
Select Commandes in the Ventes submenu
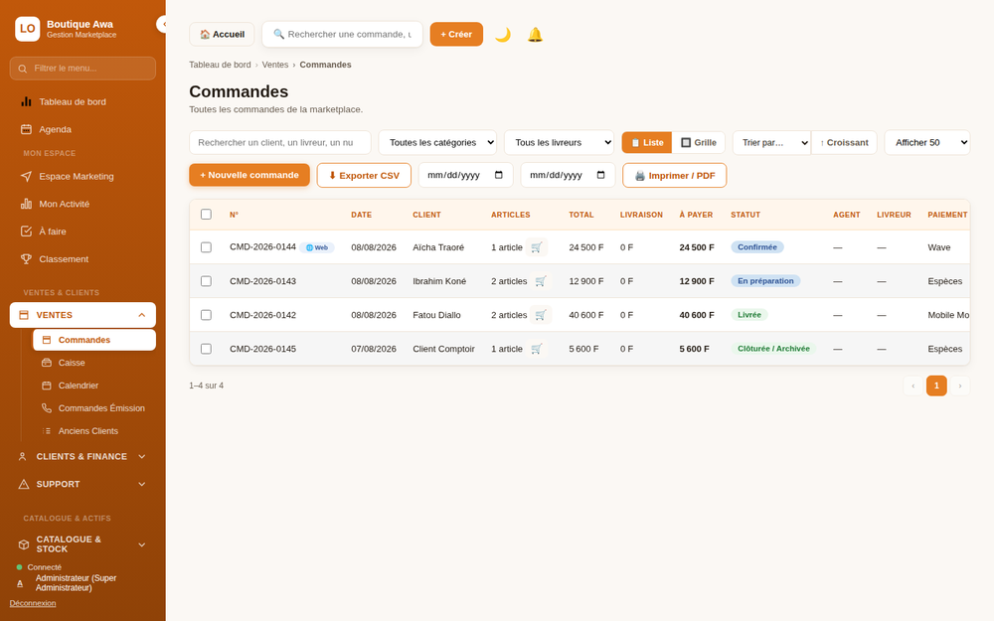[x=93, y=340]
